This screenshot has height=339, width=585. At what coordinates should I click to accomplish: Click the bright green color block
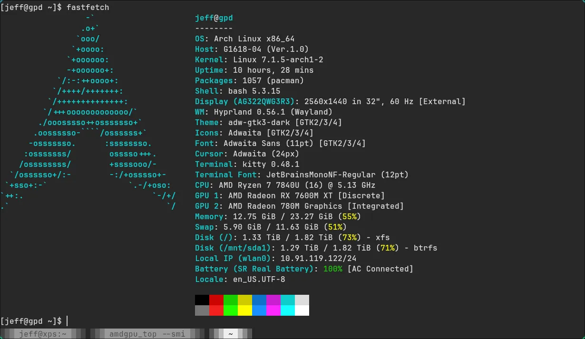coord(231,310)
